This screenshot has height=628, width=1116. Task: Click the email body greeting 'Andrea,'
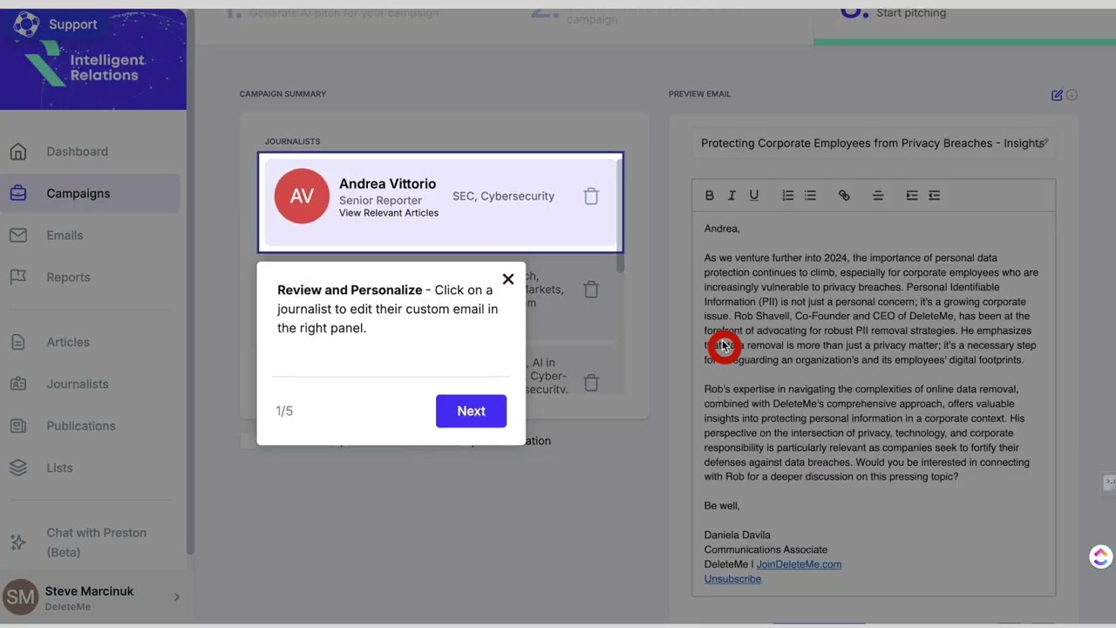(x=722, y=229)
